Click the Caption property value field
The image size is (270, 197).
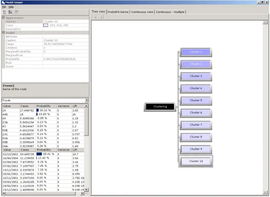(66, 40)
